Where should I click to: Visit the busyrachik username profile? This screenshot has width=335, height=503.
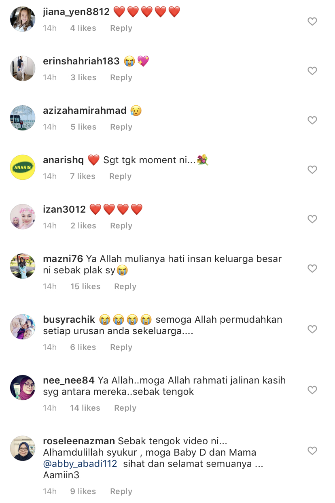point(69,320)
